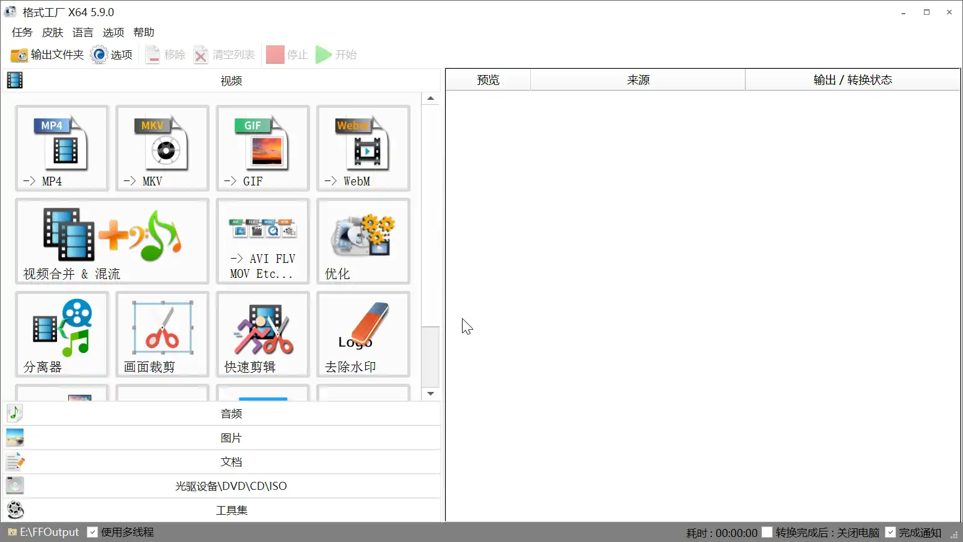Open the GIF conversion tile
The image size is (963, 542).
[263, 148]
